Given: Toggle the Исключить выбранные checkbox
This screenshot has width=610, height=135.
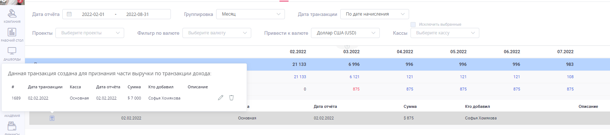Looking at the screenshot, I should (413, 25).
